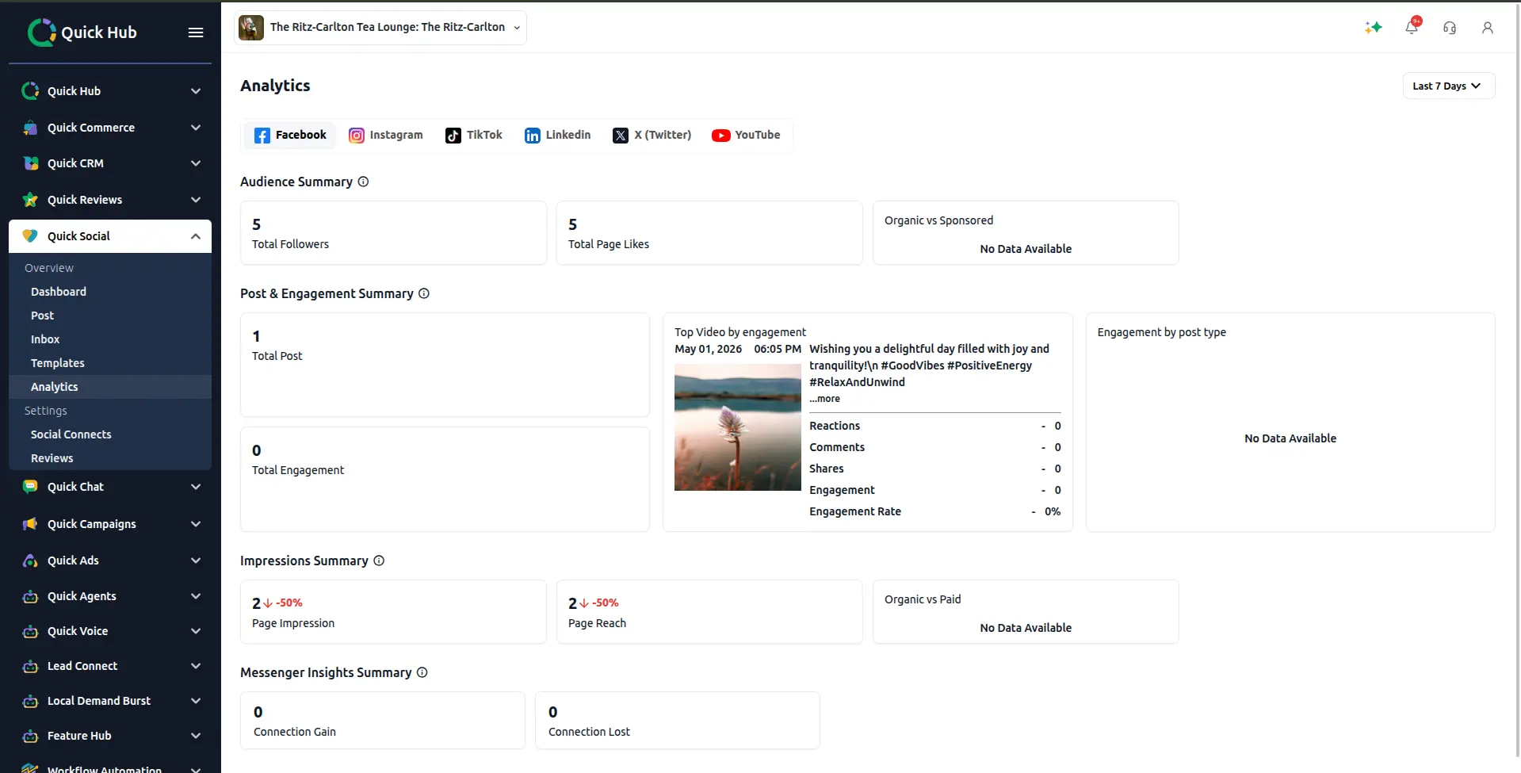Open the top video flower thumbnail
The width and height of the screenshot is (1521, 773).
(738, 427)
